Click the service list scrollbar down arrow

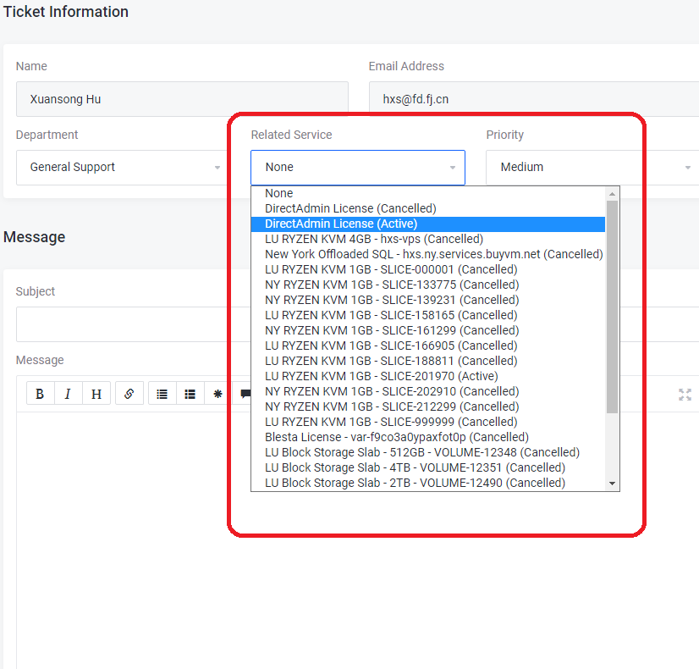[x=612, y=484]
